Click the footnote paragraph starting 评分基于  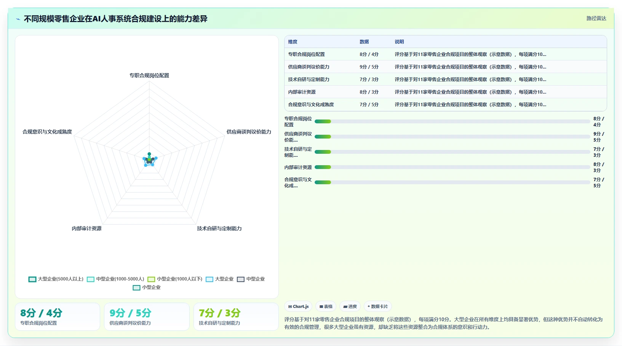444,323
